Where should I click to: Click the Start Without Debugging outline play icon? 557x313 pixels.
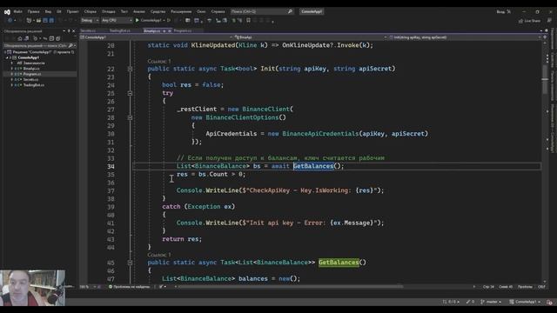pyautogui.click(x=169, y=21)
